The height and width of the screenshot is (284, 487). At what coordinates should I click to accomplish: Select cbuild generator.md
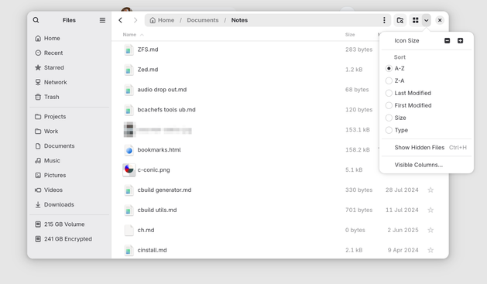click(164, 190)
